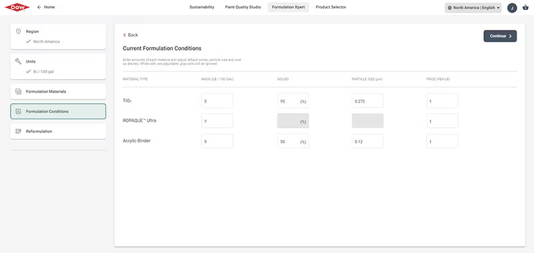The height and width of the screenshot is (253, 534).
Task: Click the Dow logo
Action: [x=17, y=7]
